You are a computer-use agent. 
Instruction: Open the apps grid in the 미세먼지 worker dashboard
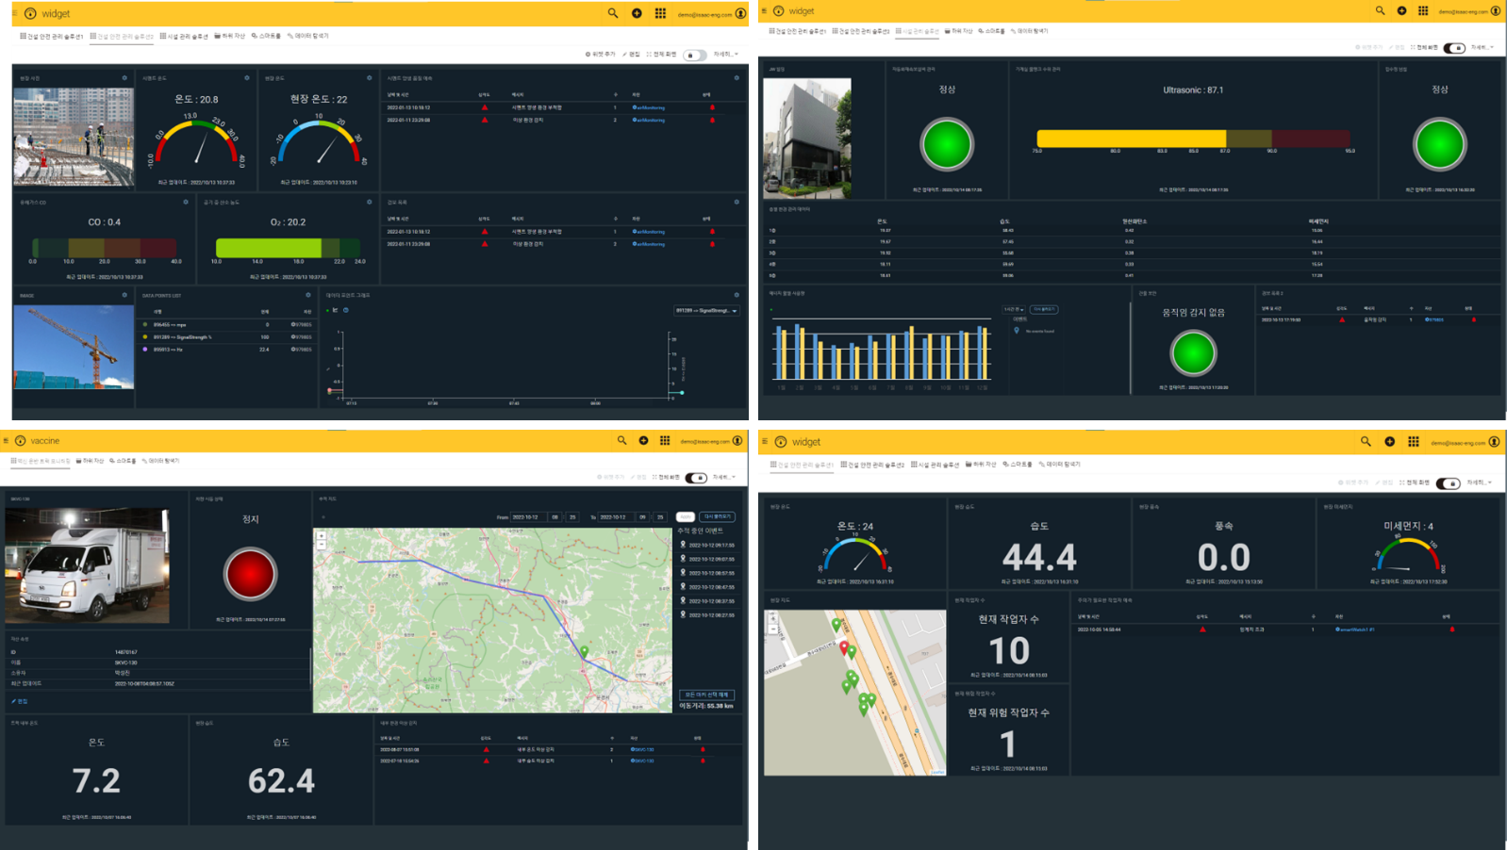1413,441
